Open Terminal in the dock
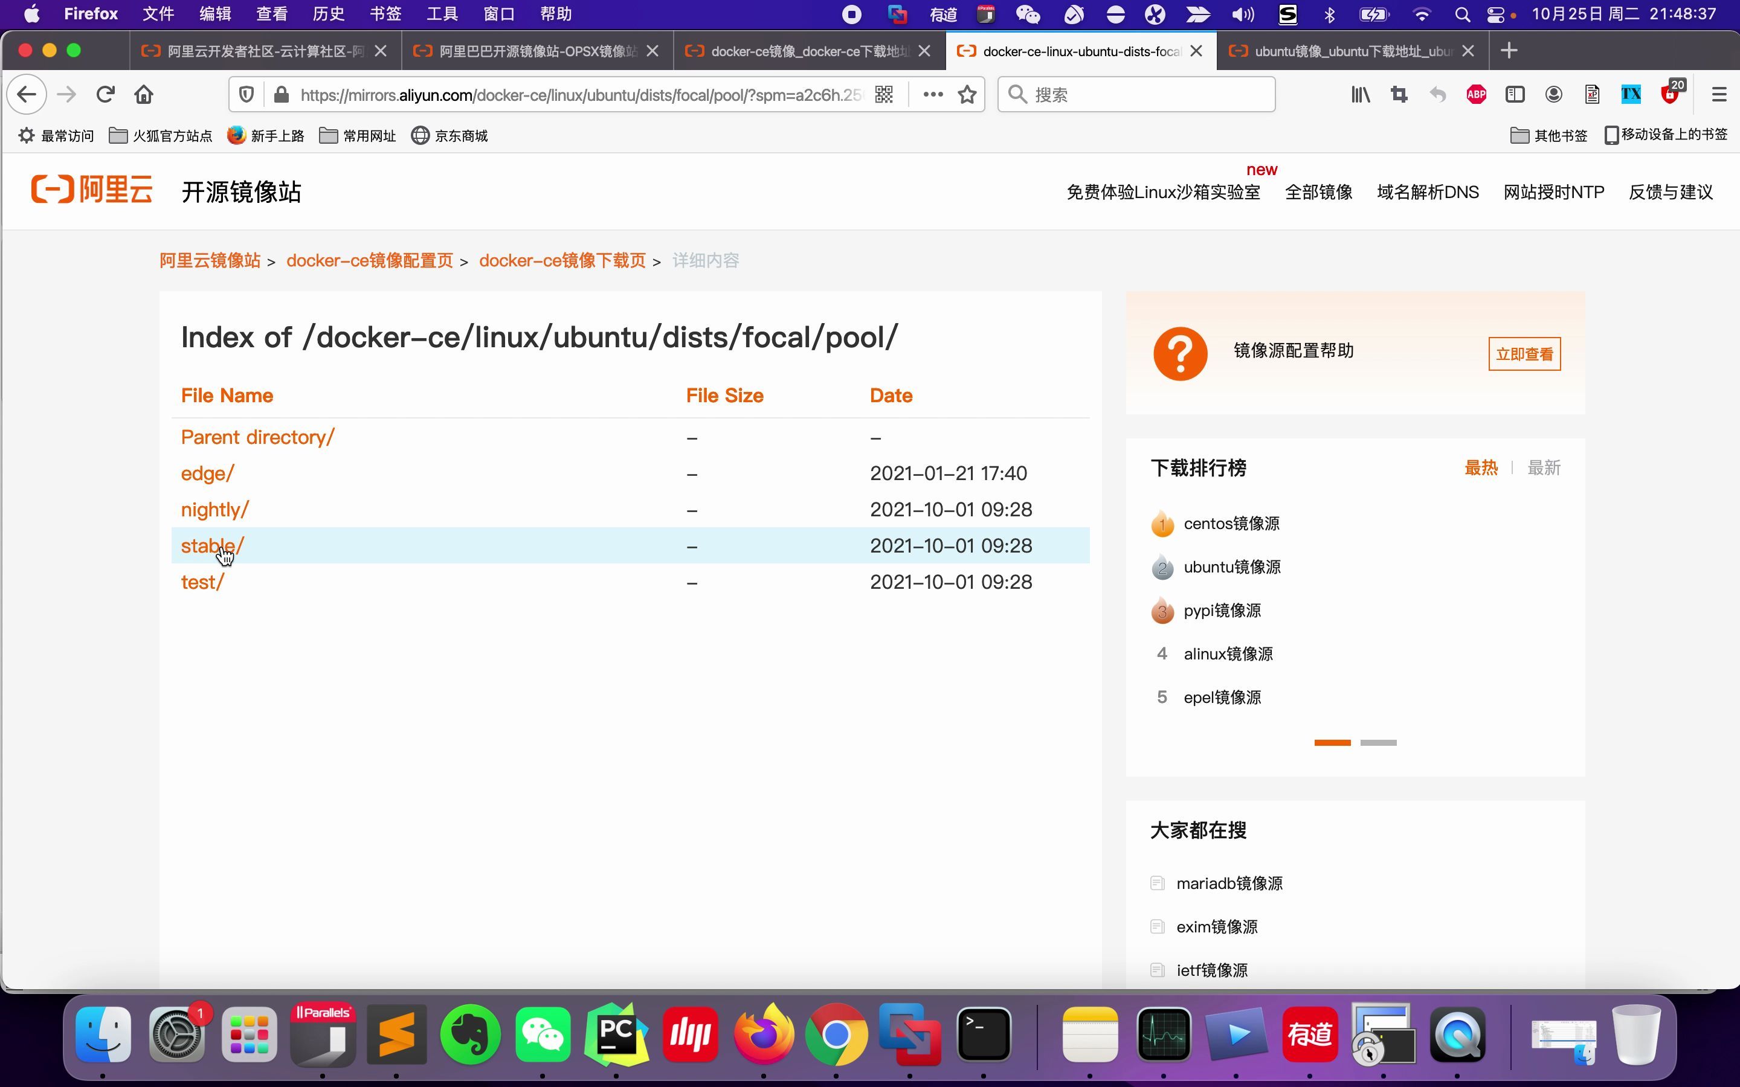The height and width of the screenshot is (1087, 1740). point(983,1034)
